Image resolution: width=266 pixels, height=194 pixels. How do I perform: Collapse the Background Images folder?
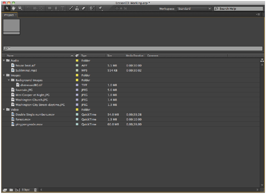tap(9, 80)
